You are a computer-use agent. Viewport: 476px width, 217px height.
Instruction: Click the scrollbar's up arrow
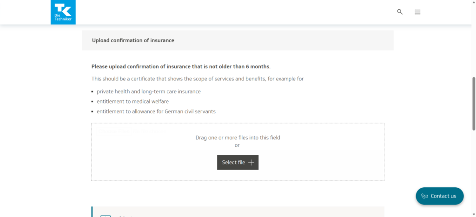point(474,3)
